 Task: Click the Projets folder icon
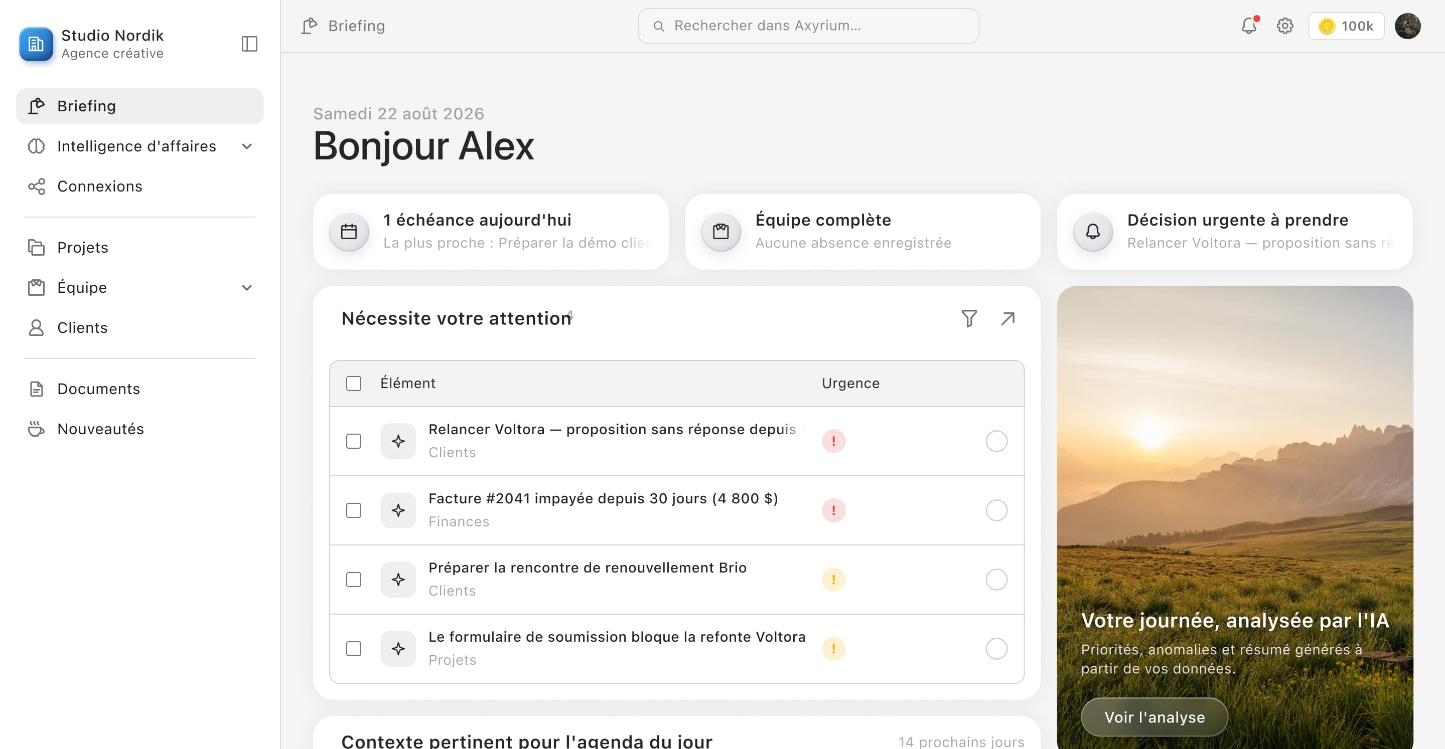tap(37, 247)
